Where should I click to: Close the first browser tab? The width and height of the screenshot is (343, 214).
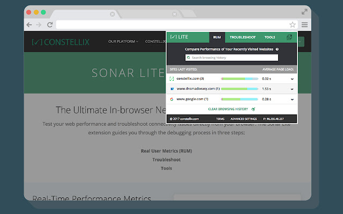click(x=112, y=14)
